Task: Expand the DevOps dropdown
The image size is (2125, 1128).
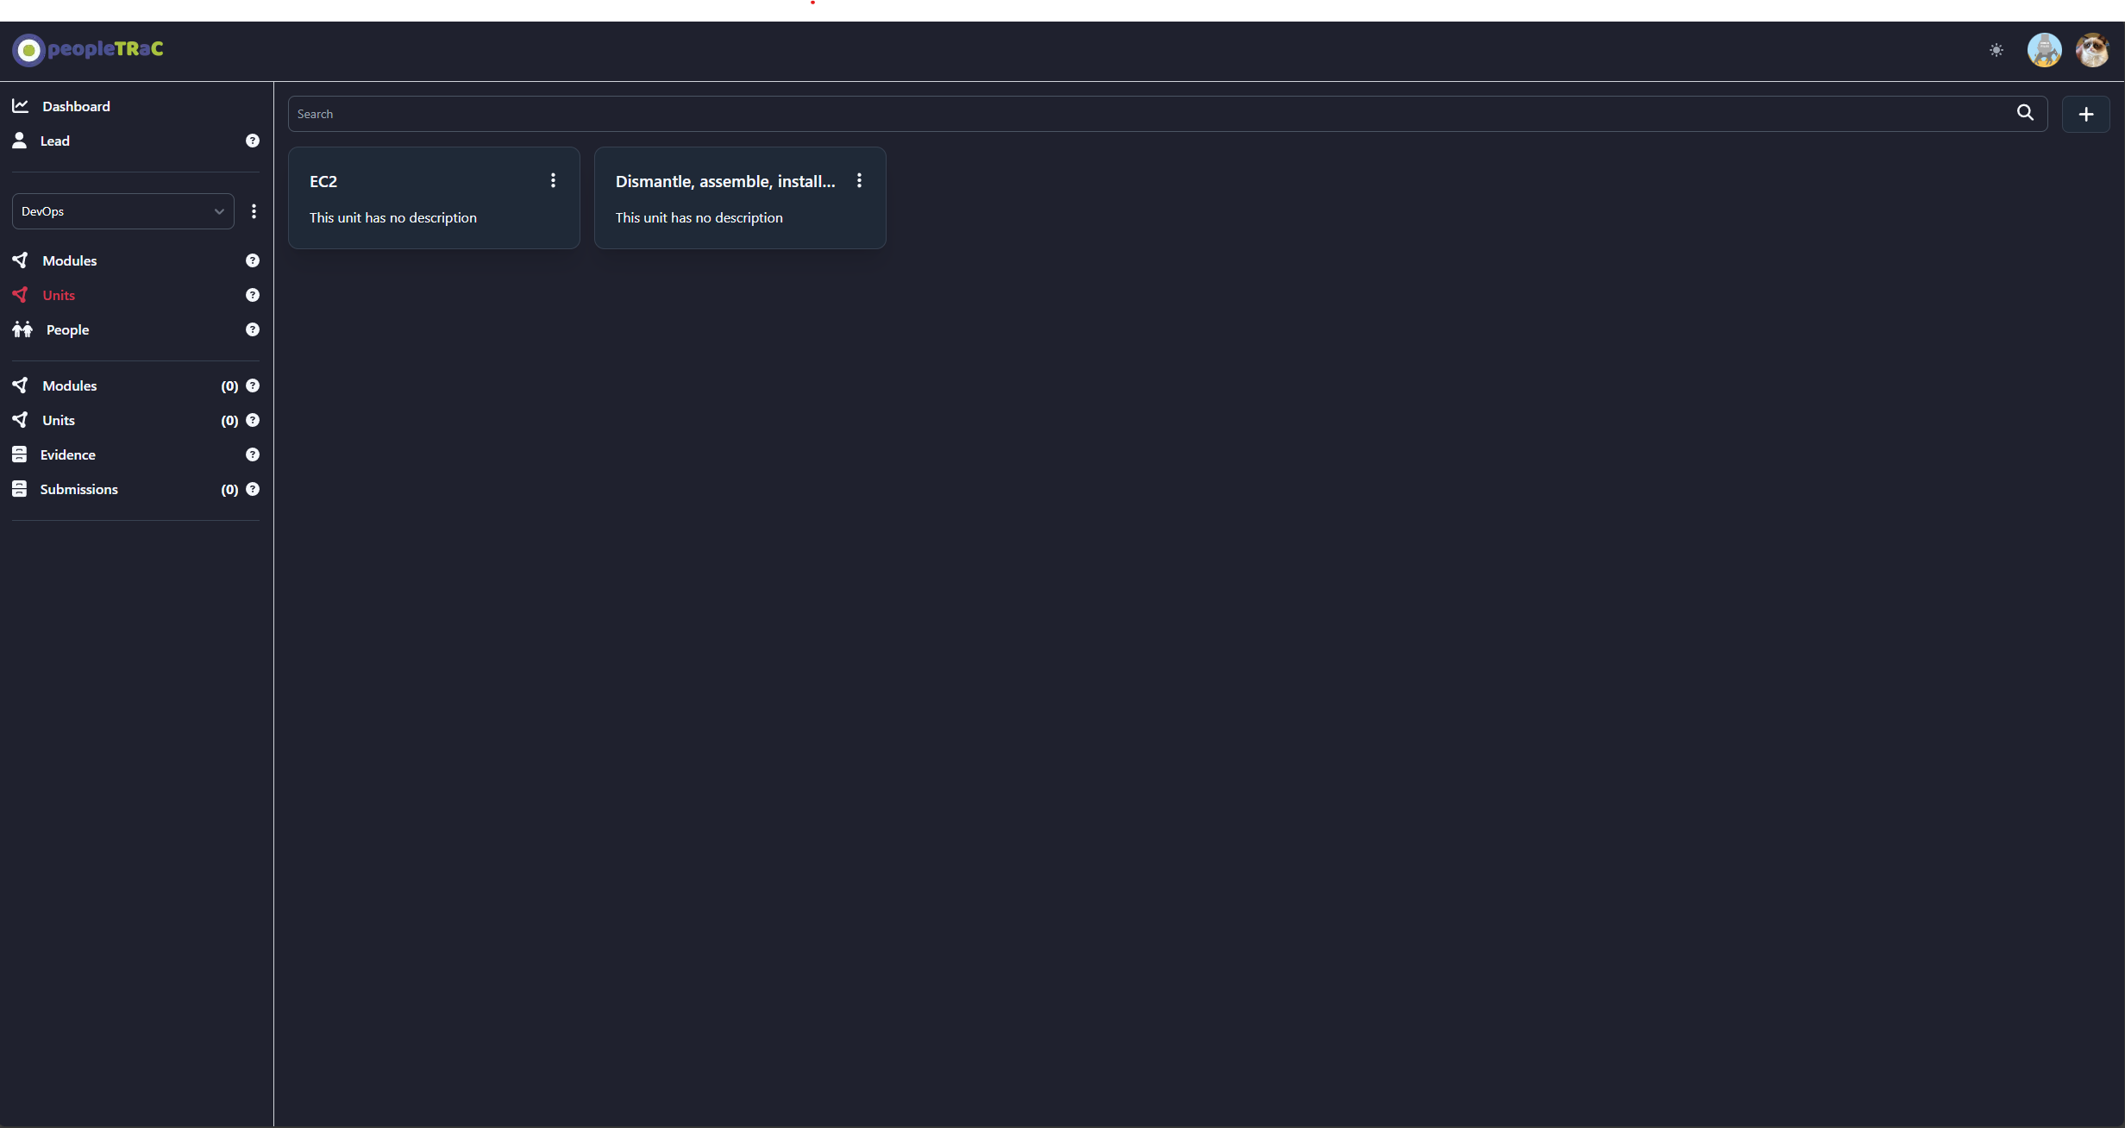Action: [x=123, y=211]
